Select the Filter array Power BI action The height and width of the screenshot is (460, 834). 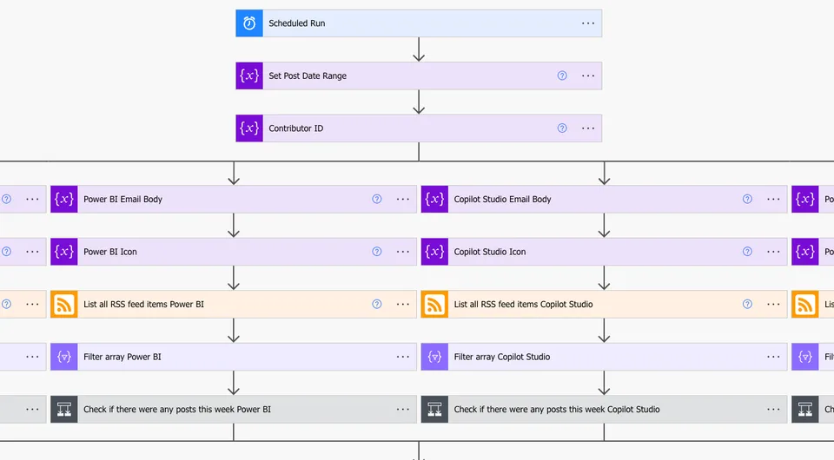(x=234, y=357)
